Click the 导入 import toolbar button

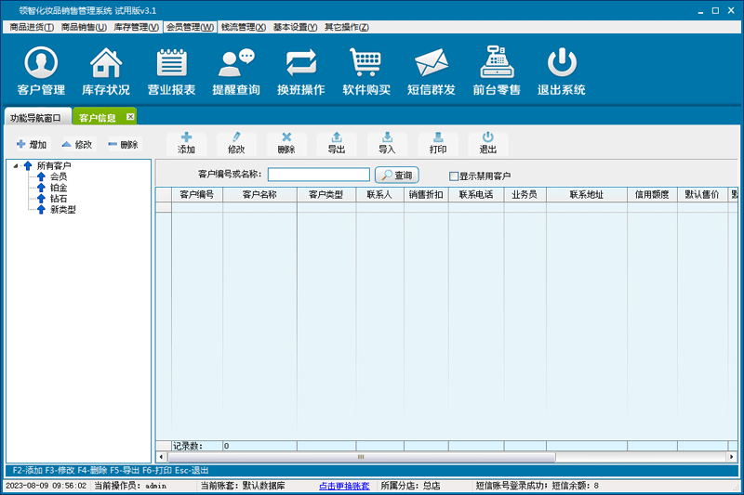coord(387,144)
